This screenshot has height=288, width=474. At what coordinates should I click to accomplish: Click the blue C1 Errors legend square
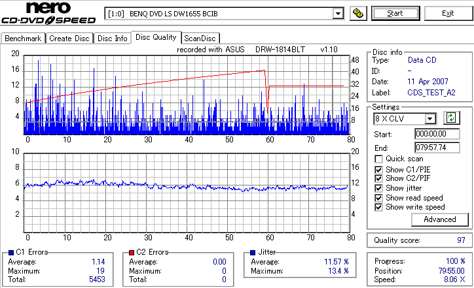[x=11, y=253]
